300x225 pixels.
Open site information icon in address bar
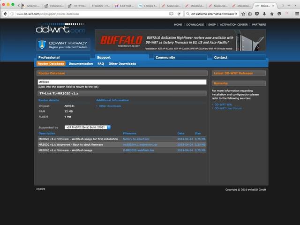pos(12,14)
